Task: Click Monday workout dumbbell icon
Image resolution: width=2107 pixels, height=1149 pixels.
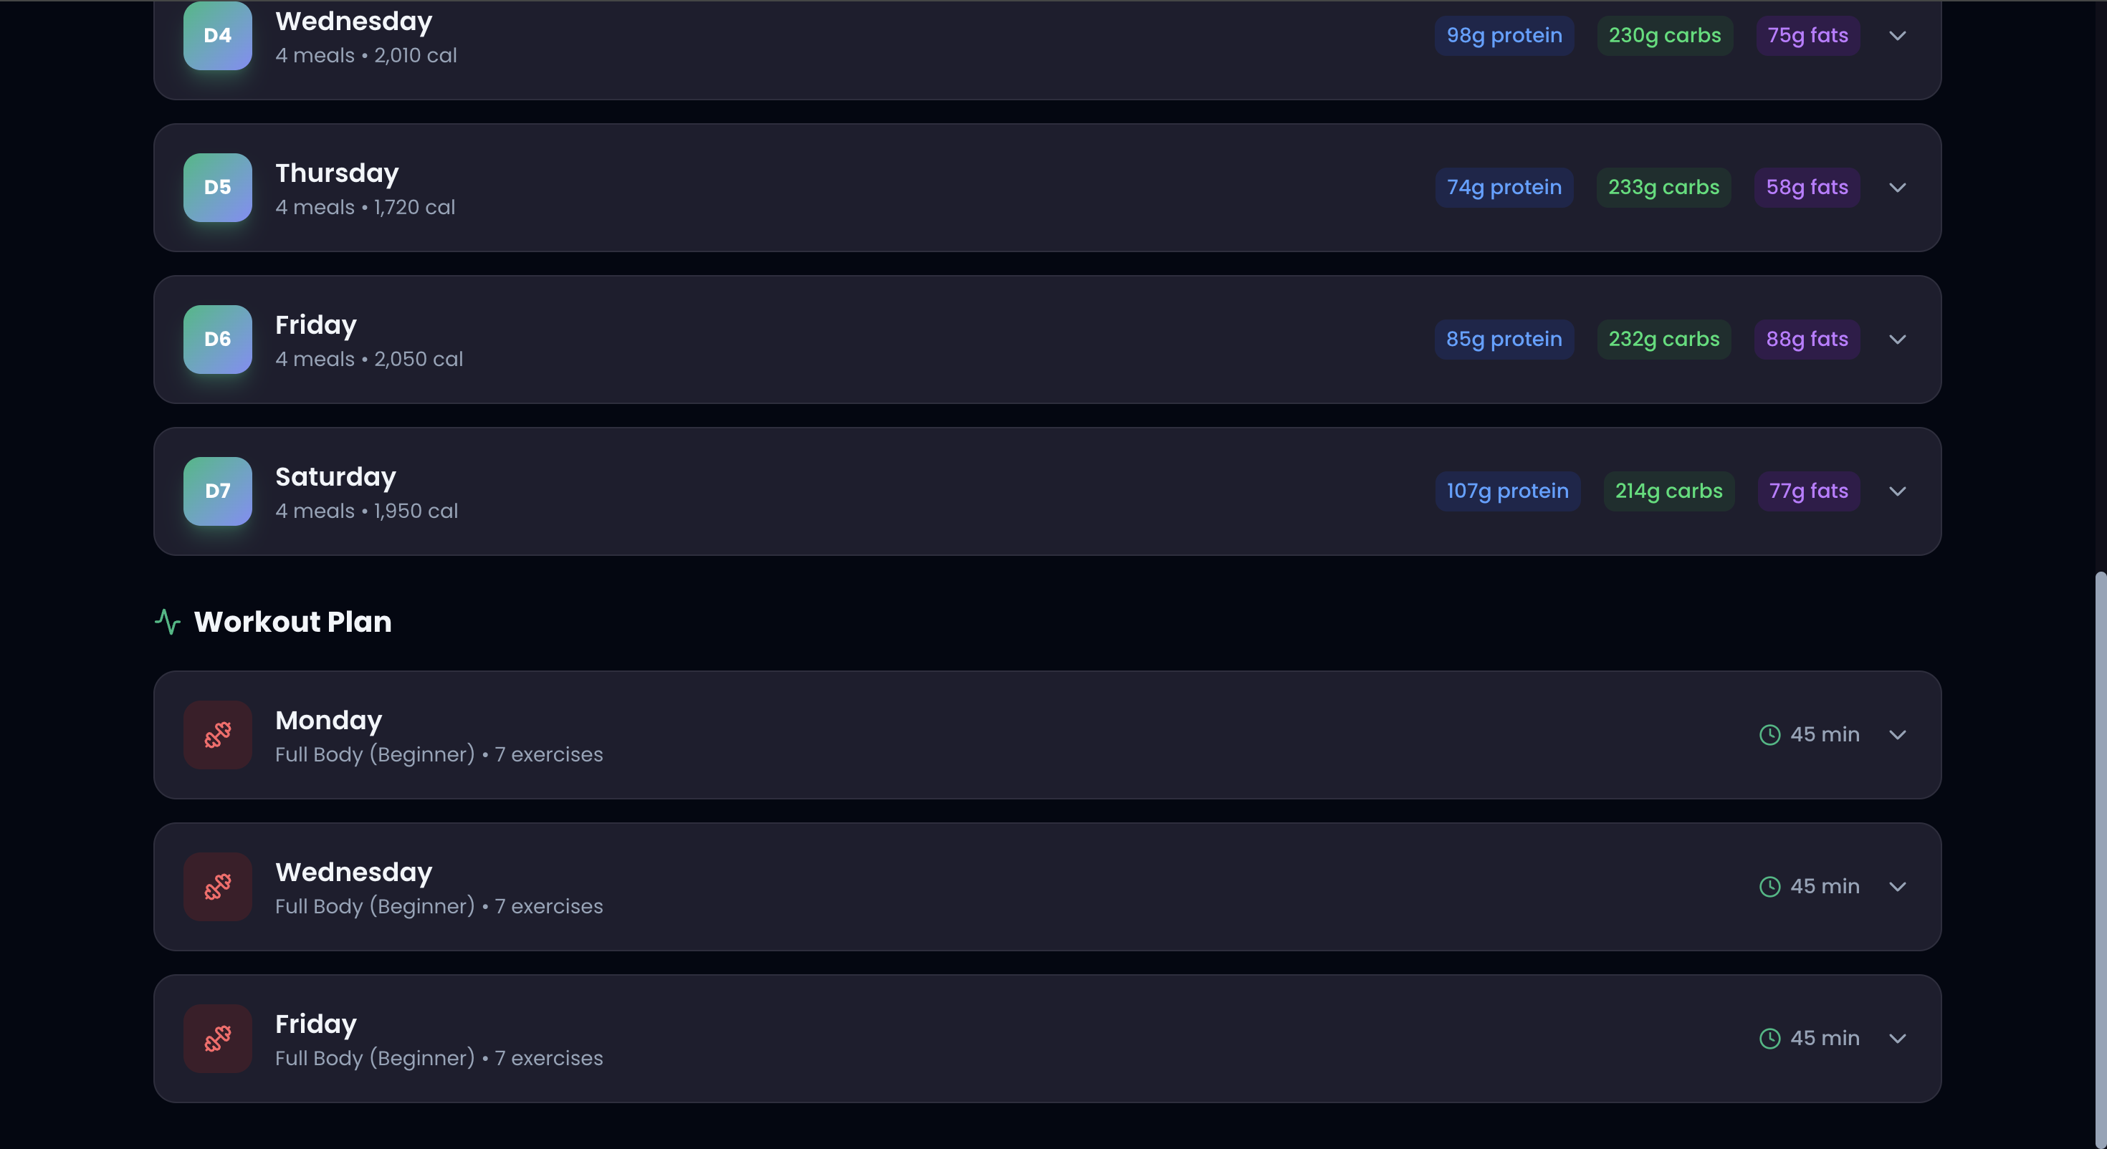Action: [218, 734]
